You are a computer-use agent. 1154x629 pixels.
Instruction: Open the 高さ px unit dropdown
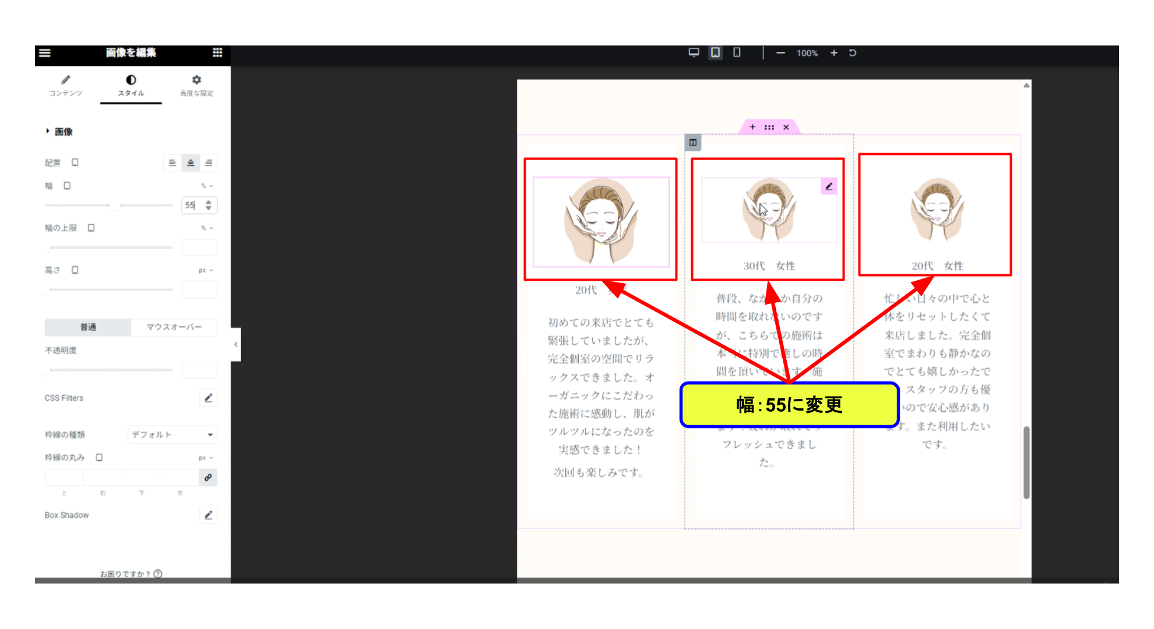[206, 270]
